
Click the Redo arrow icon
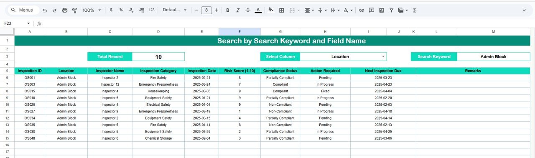pos(54,10)
